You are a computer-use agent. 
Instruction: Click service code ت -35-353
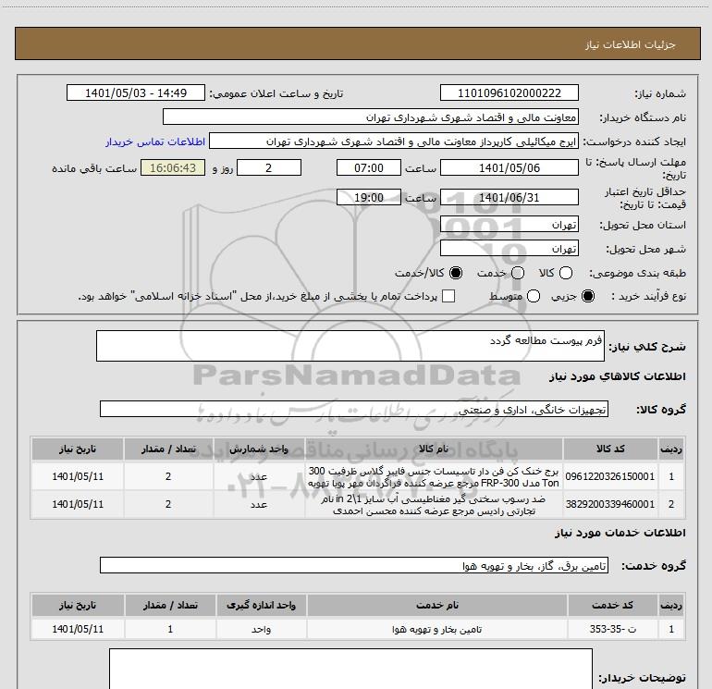(x=613, y=629)
